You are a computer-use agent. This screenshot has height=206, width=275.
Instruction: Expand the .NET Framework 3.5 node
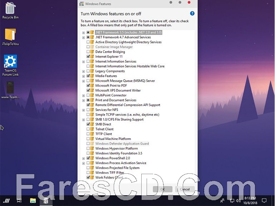point(83,33)
